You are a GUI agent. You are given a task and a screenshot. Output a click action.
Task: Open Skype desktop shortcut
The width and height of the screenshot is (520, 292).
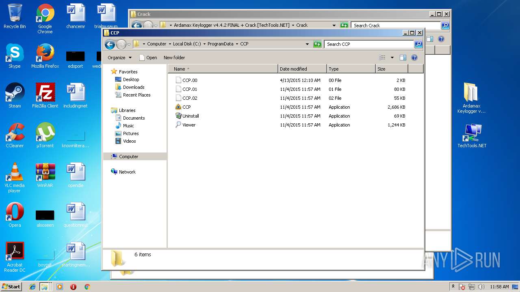click(x=15, y=56)
